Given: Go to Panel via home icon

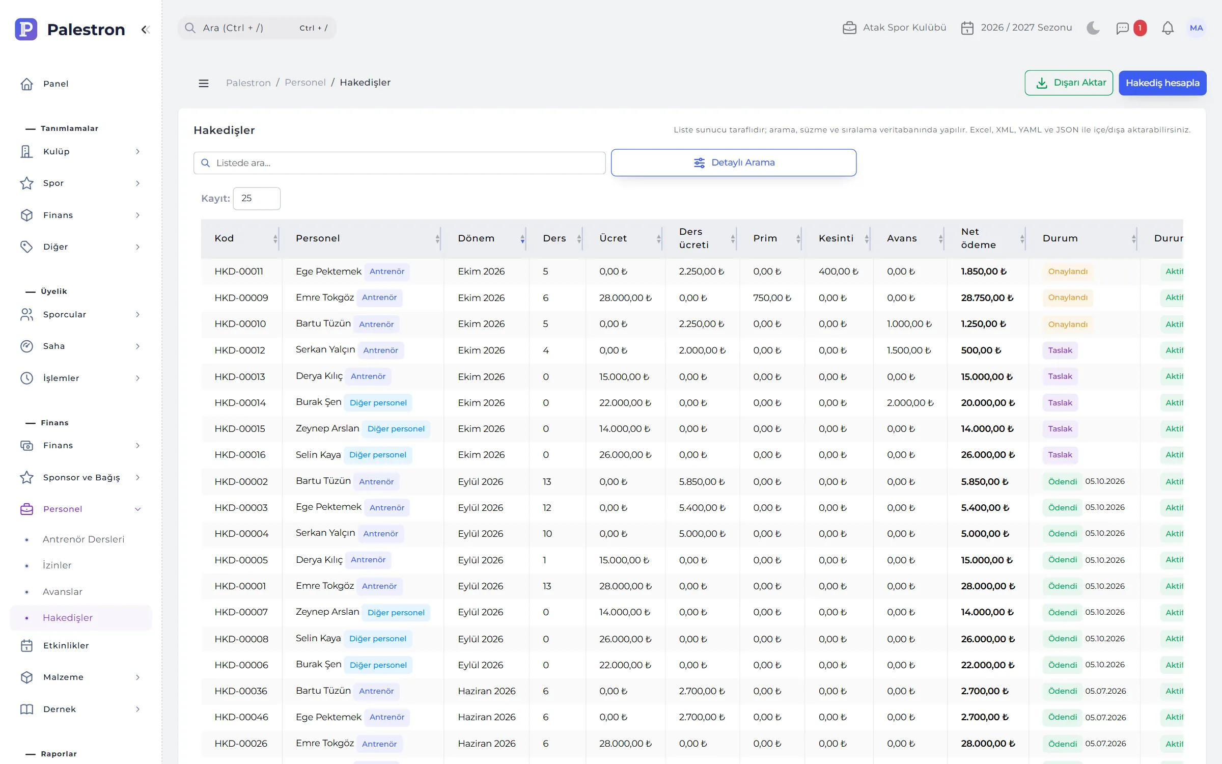Looking at the screenshot, I should (26, 84).
